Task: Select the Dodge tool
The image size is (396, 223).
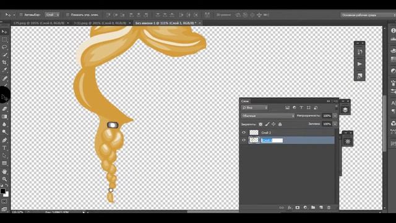Action: click(4, 132)
